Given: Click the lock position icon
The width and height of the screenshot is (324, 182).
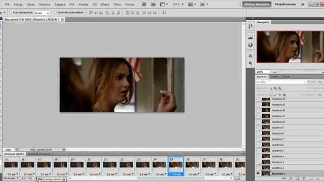Looking at the screenshot, I should 280,95.
